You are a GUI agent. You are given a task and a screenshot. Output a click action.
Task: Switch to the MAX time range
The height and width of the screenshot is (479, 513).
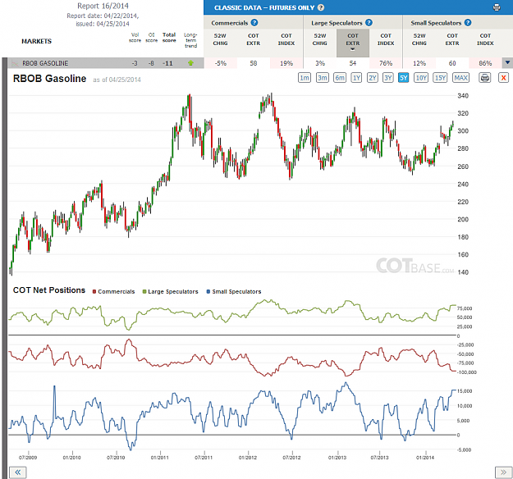tap(460, 78)
